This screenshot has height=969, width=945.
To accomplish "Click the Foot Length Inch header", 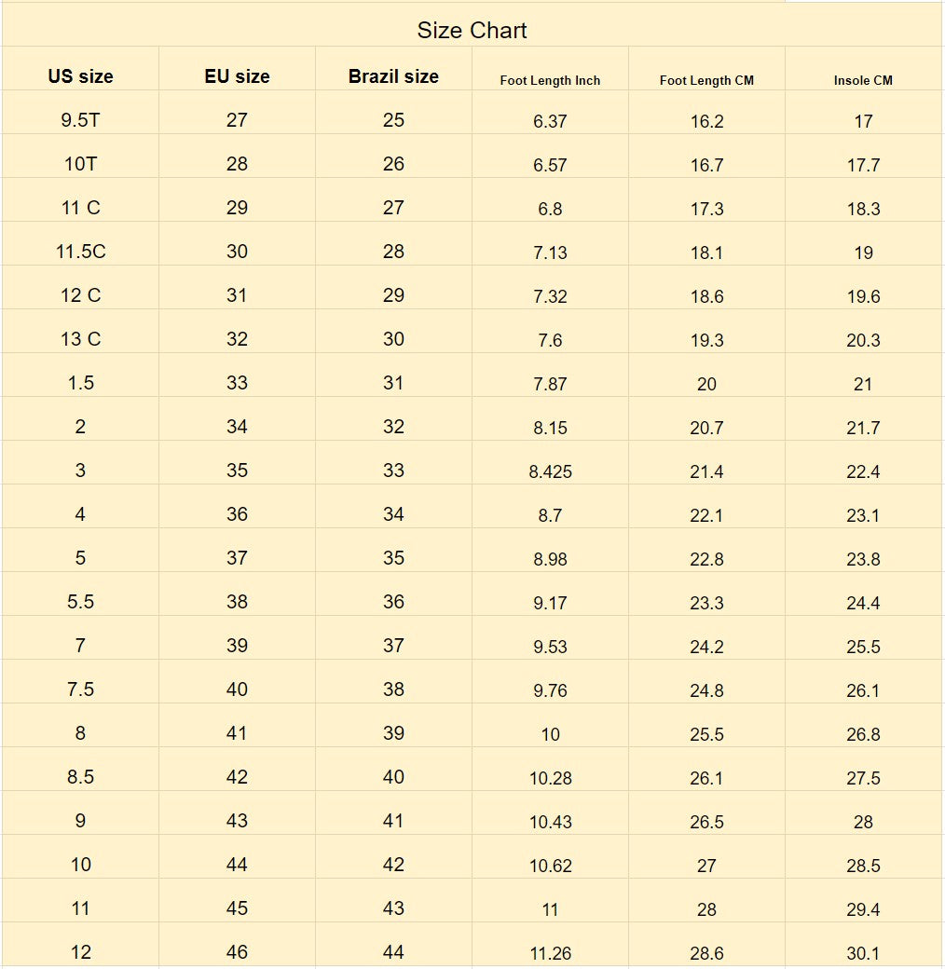I will [550, 80].
